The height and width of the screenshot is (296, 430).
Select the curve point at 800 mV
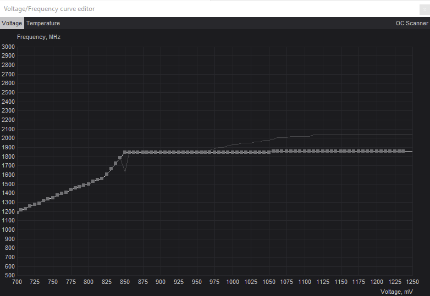pos(89,184)
